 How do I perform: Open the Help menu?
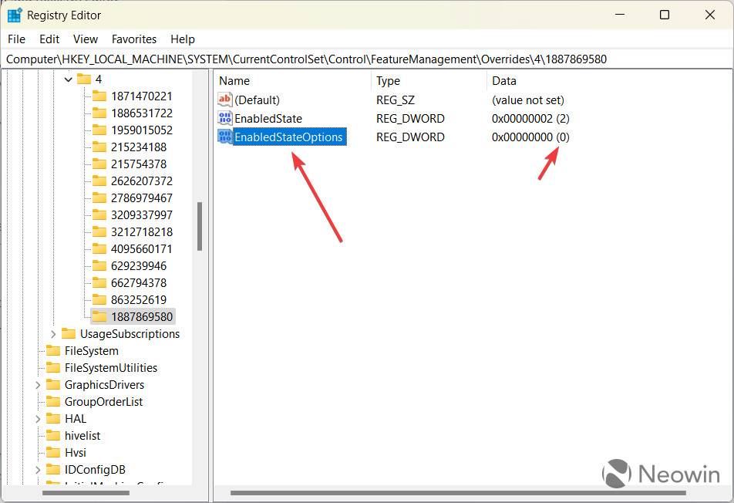(x=183, y=39)
